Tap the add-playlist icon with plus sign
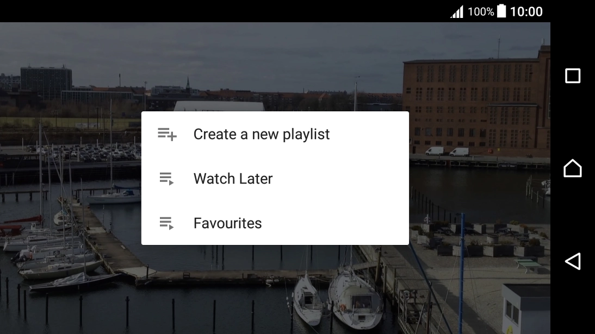 pyautogui.click(x=167, y=134)
